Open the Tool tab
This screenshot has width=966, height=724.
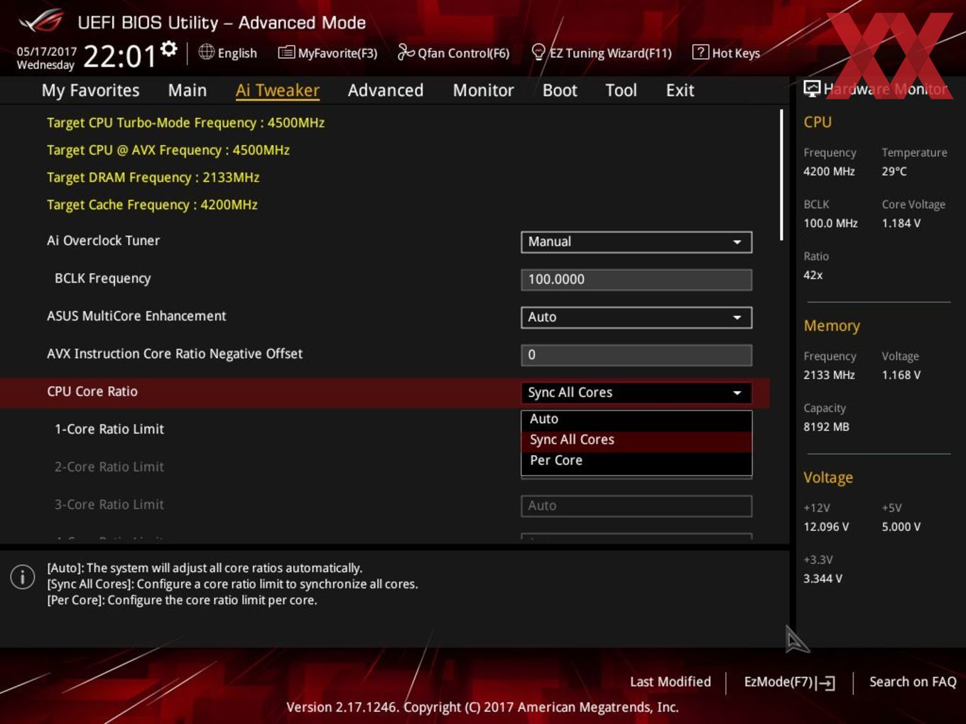click(621, 90)
